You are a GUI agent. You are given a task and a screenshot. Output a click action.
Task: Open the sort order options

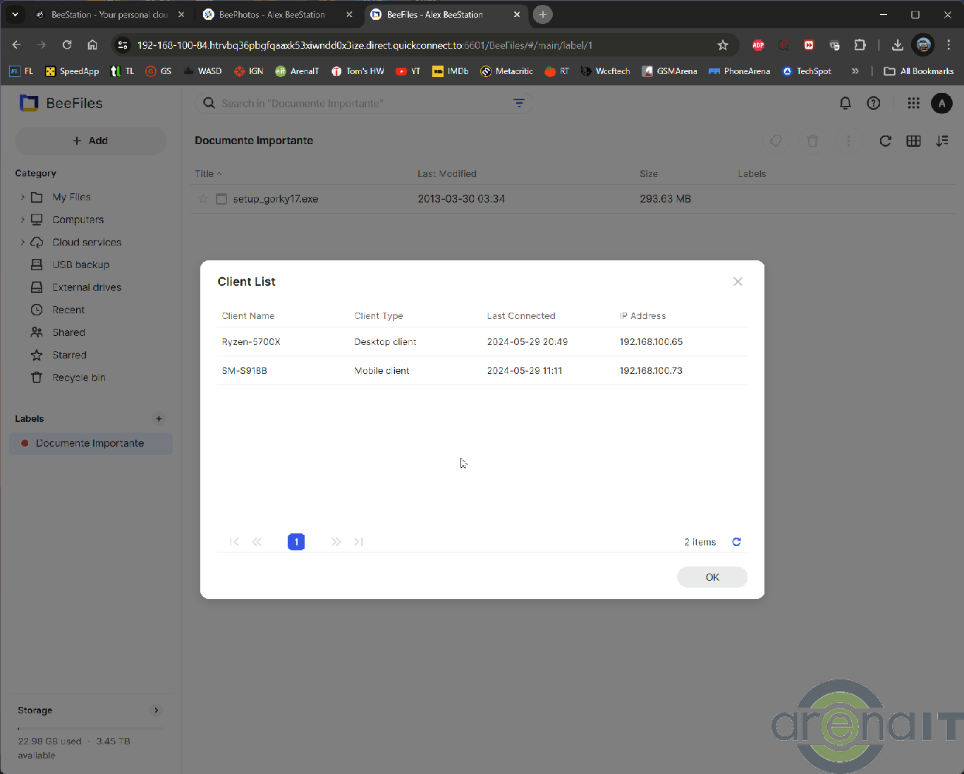pyautogui.click(x=941, y=141)
